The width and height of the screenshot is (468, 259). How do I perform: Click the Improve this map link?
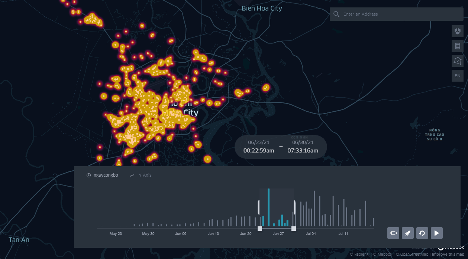[x=448, y=255]
